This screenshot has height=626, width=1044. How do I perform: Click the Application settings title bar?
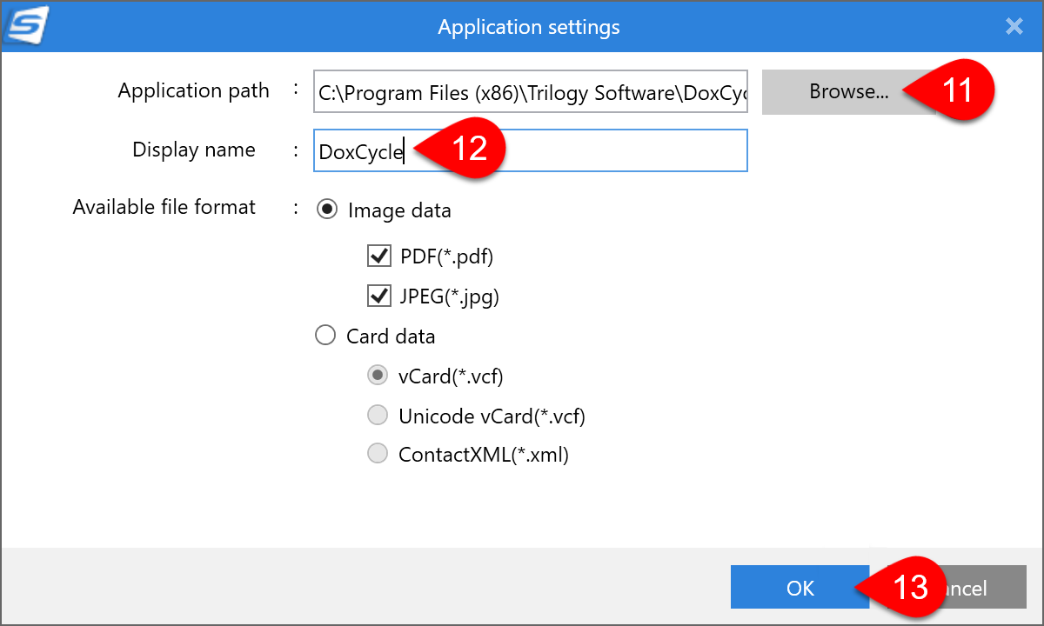pyautogui.click(x=528, y=26)
